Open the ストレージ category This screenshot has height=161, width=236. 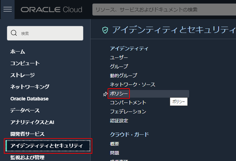click(x=23, y=75)
